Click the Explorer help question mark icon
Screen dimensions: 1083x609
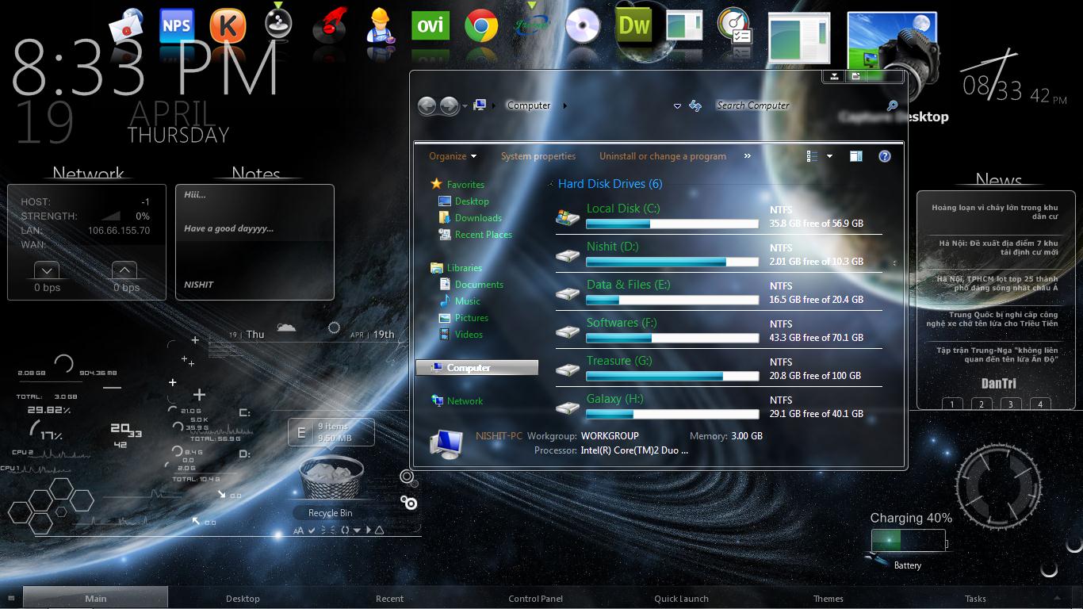(x=885, y=156)
